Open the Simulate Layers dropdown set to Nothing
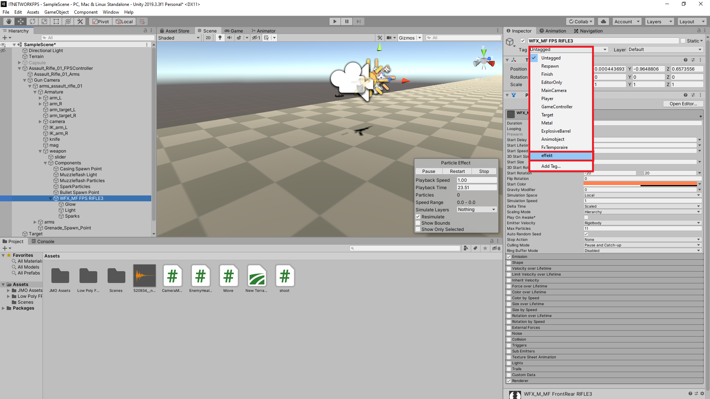Image resolution: width=710 pixels, height=399 pixels. (476, 209)
